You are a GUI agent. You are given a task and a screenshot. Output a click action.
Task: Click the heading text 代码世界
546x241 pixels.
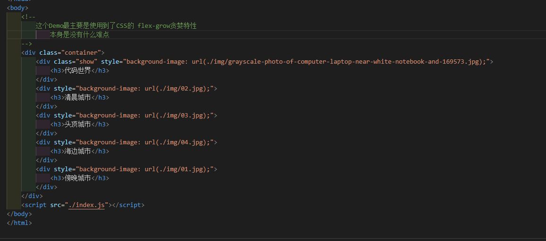(78, 71)
